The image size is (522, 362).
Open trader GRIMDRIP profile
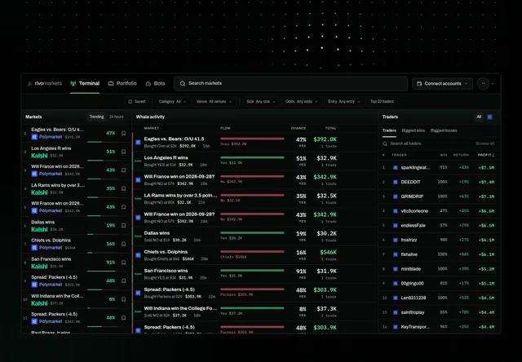[412, 196]
